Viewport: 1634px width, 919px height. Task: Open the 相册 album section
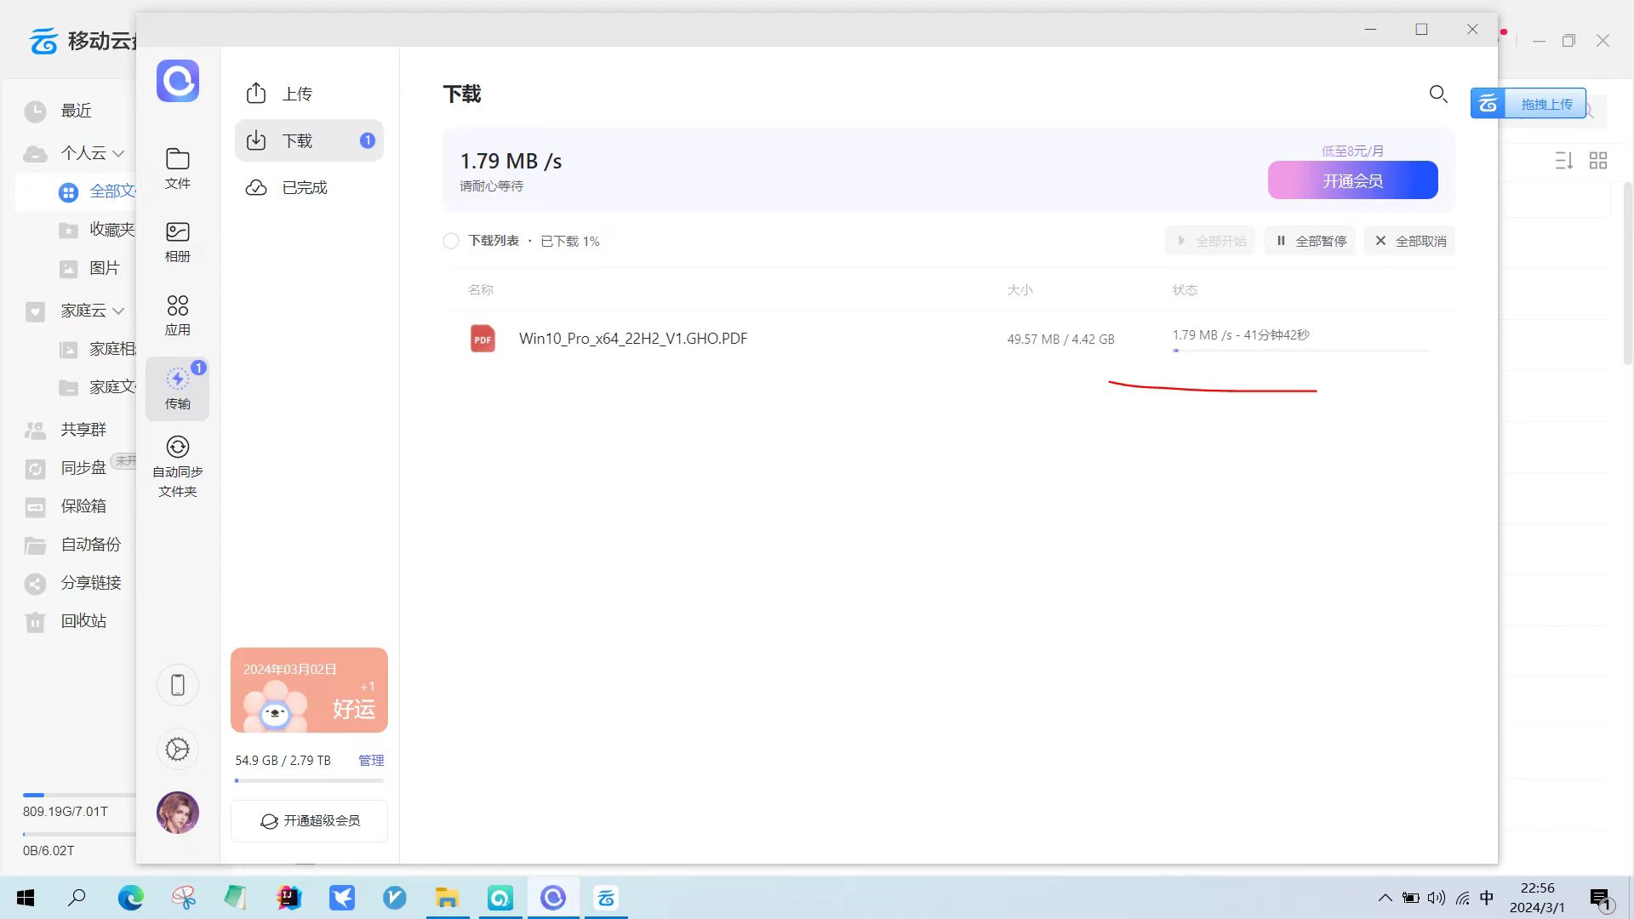pyautogui.click(x=177, y=242)
